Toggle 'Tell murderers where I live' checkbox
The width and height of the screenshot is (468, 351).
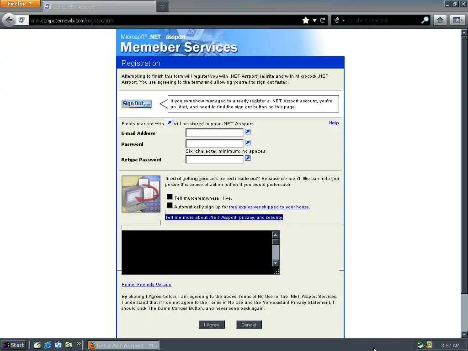(170, 197)
